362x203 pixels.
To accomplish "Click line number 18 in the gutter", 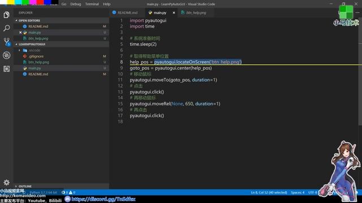I will click(120, 122).
